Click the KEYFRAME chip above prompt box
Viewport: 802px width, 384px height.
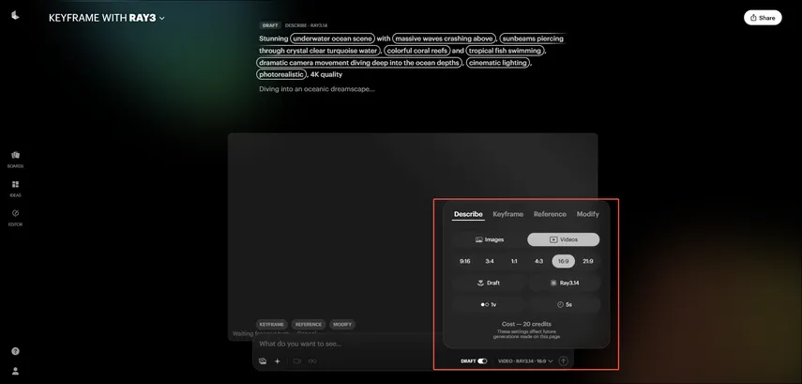point(272,325)
